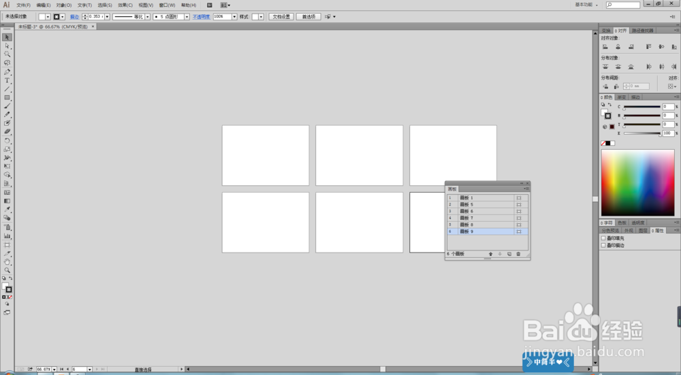Open the Bridge button in menu bar
The width and height of the screenshot is (681, 375).
(209, 5)
